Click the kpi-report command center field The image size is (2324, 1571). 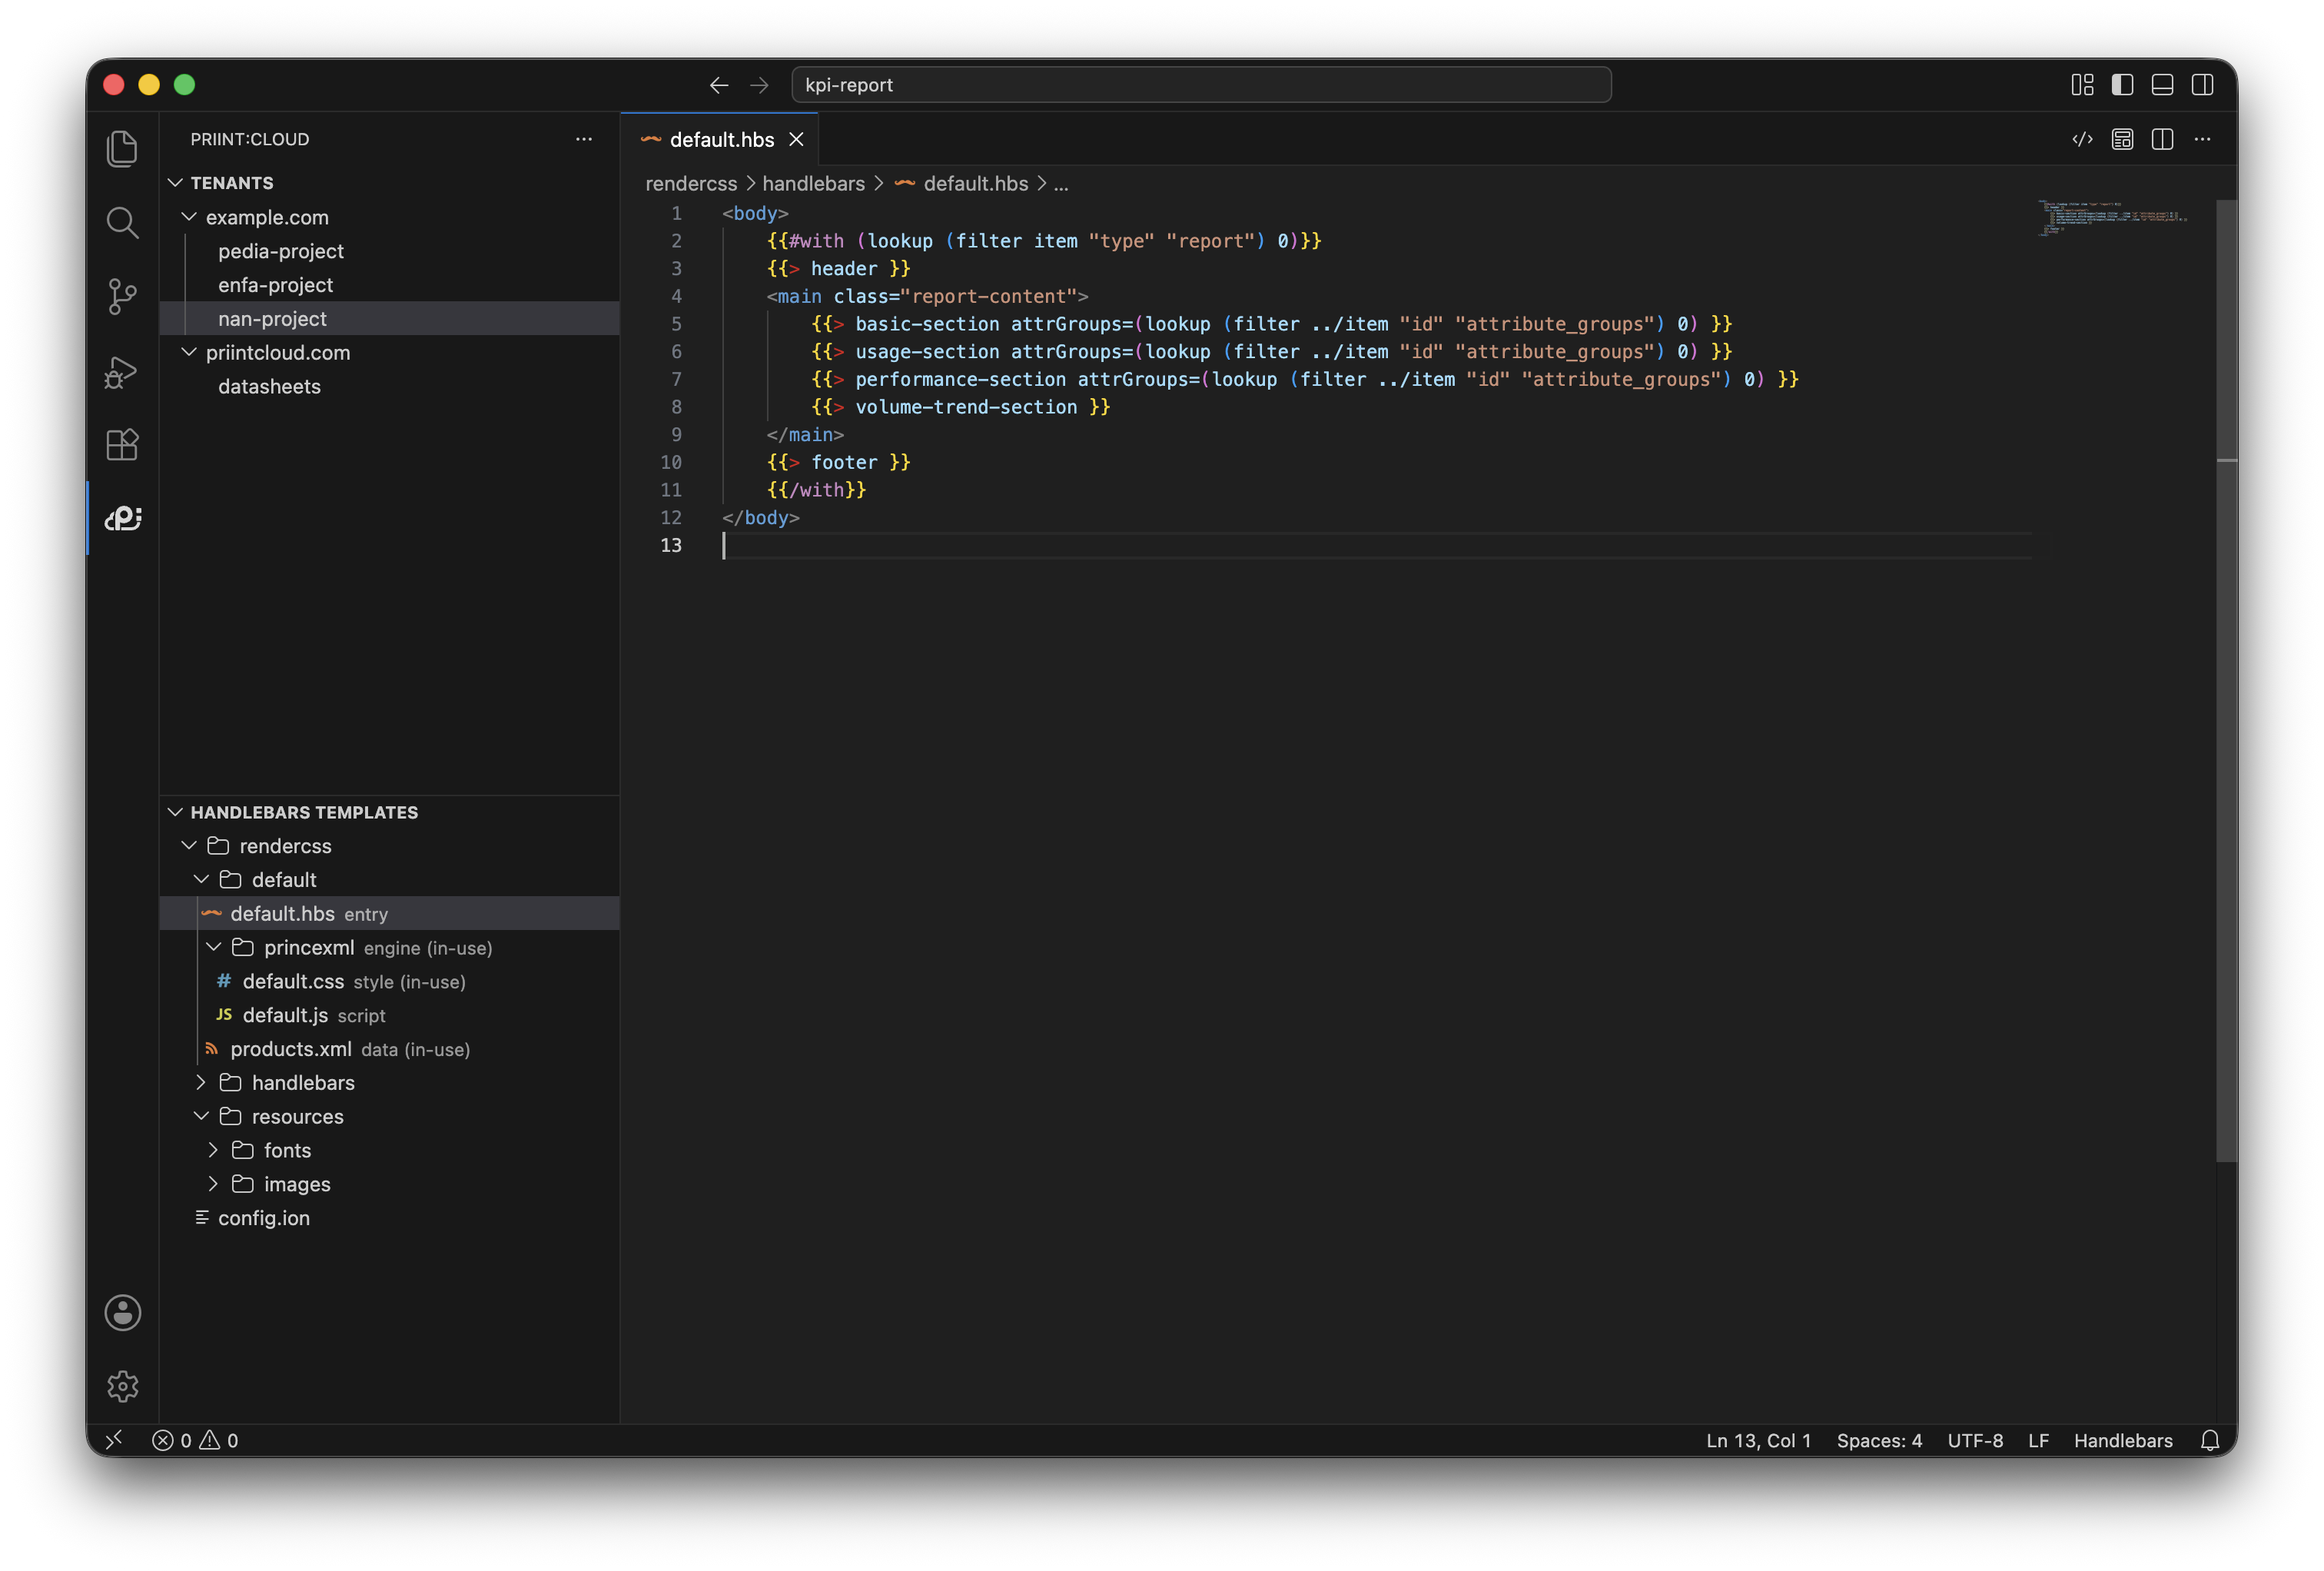point(1201,85)
